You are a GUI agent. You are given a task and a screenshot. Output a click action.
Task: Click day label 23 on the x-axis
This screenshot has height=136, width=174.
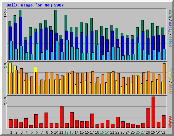click(x=122, y=132)
